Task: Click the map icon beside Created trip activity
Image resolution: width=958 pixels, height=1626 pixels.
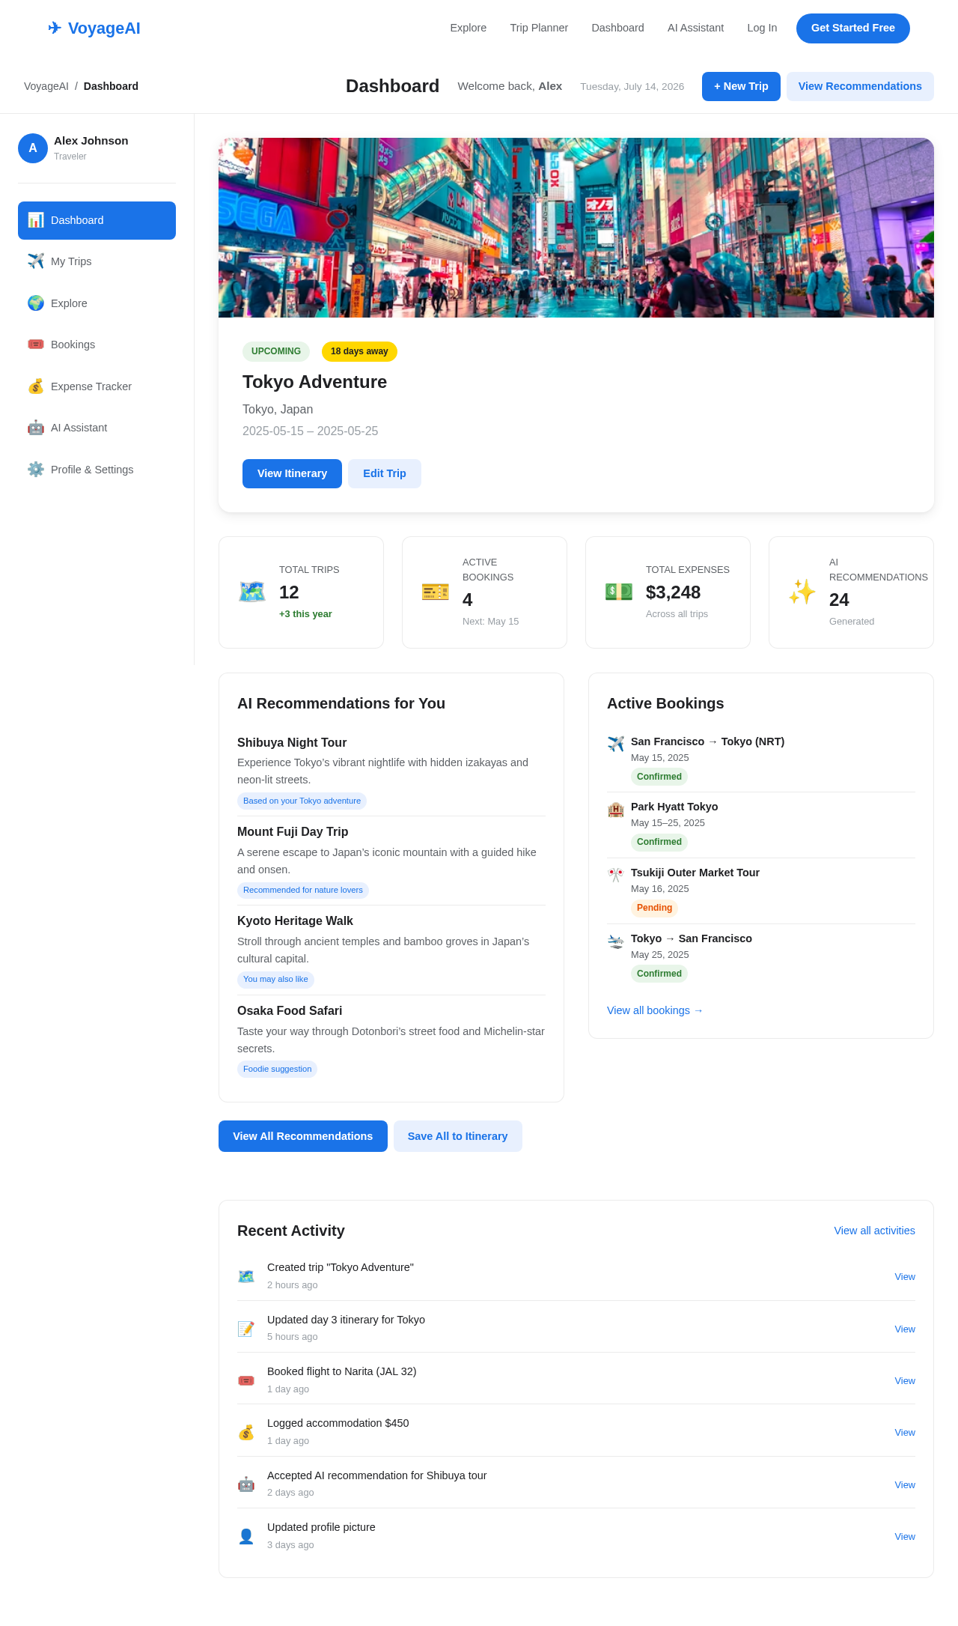Action: point(246,1276)
